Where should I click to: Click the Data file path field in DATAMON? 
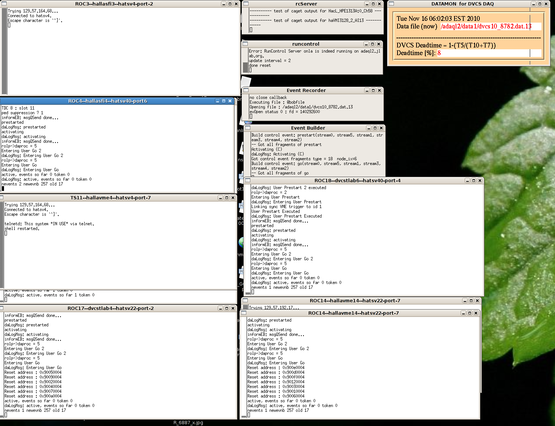(x=491, y=26)
